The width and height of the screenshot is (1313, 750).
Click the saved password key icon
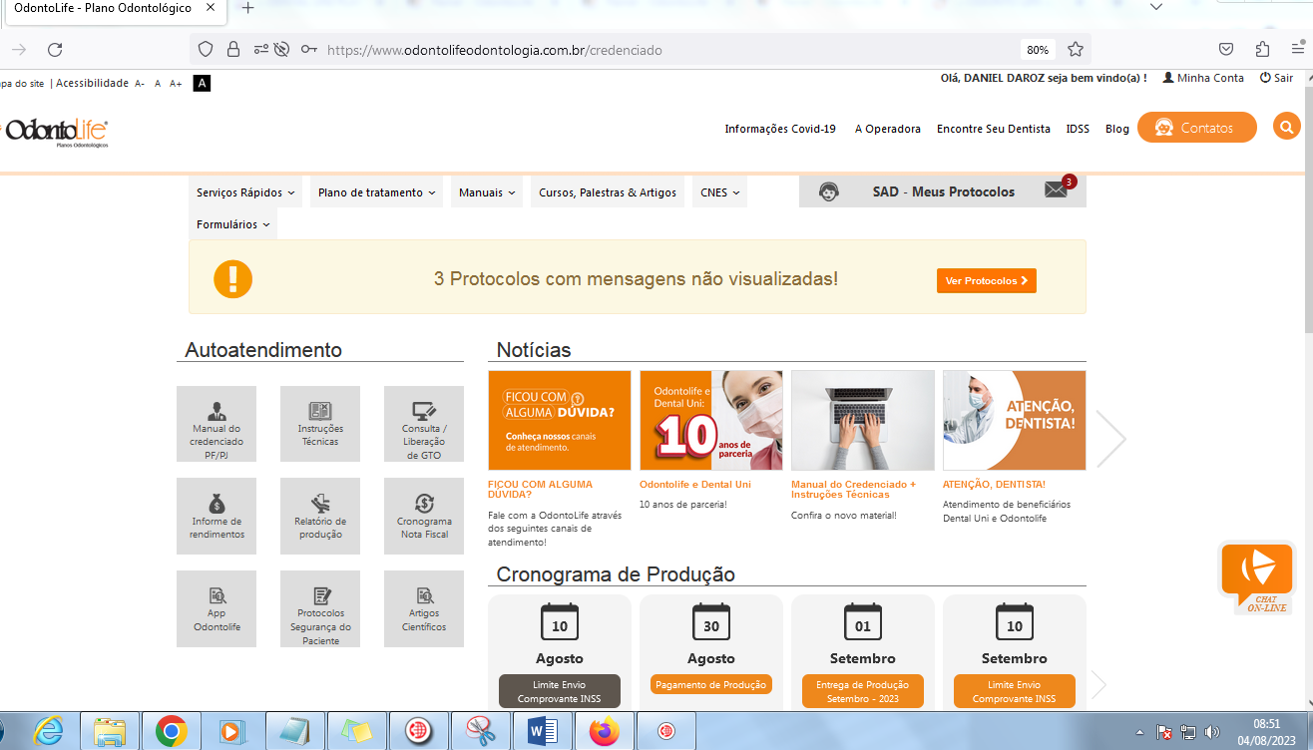[309, 50]
